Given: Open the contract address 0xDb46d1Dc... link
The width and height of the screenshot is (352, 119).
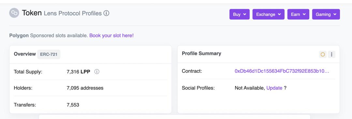Looking at the screenshot, I should point(282,71).
